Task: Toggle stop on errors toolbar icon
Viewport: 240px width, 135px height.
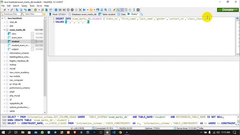Action: tap(118, 10)
